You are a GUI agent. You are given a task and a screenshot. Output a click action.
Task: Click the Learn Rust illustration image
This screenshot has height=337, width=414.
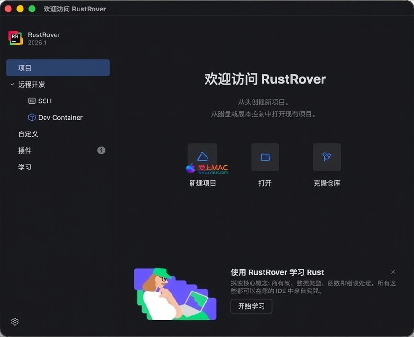click(x=175, y=294)
